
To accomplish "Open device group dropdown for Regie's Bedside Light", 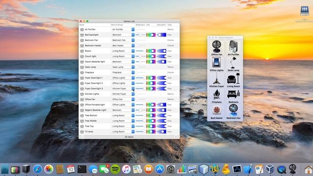I will (123, 110).
